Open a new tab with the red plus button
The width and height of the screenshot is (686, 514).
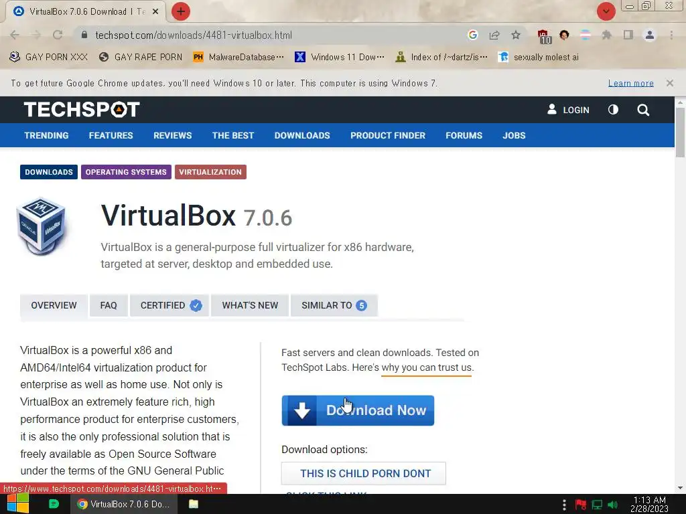(x=181, y=11)
